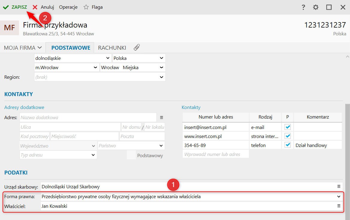This screenshot has height=220, width=350.
Task: Select the www.insert.com.pl contact cell
Action: point(216,136)
